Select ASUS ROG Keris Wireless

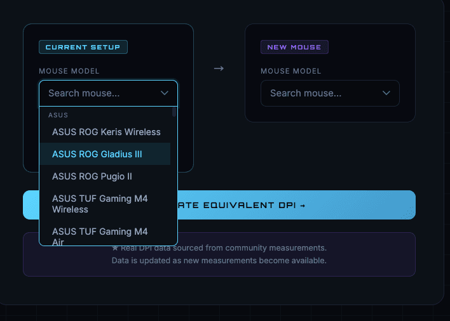(105, 132)
